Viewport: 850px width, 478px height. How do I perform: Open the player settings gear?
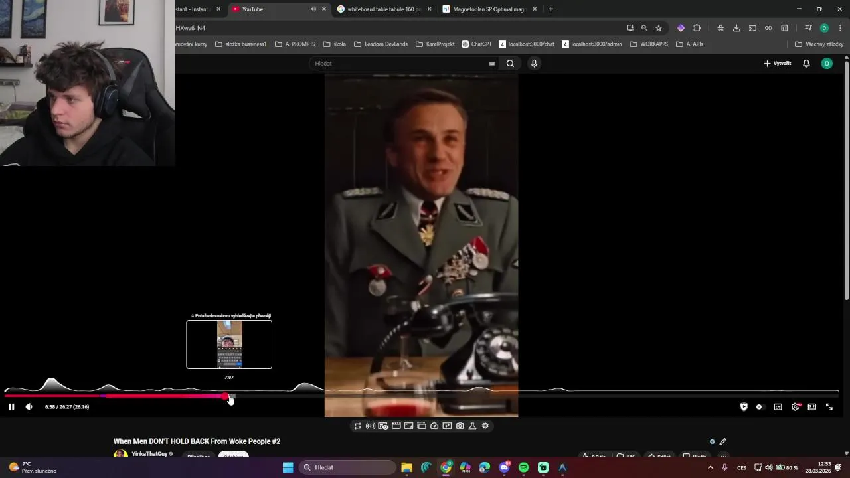pyautogui.click(x=795, y=407)
